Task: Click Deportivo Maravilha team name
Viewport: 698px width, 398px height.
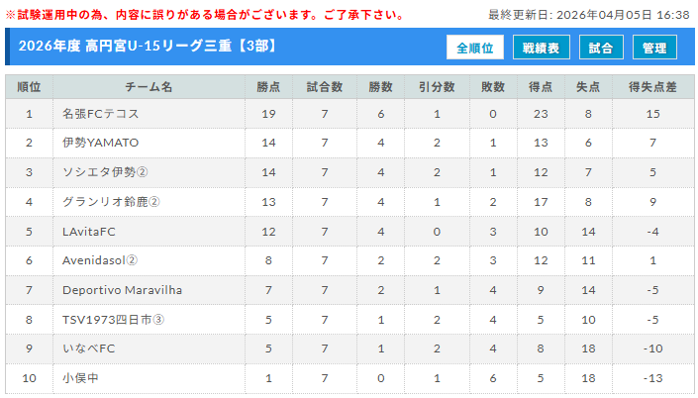Action: click(x=122, y=290)
